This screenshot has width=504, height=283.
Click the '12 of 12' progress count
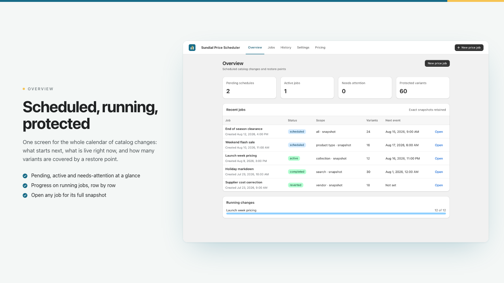click(440, 210)
